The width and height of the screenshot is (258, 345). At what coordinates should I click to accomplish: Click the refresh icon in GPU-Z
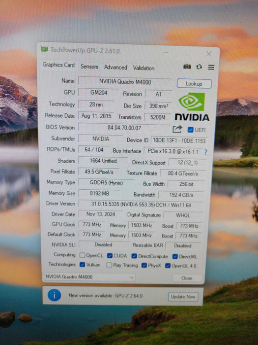(199, 67)
